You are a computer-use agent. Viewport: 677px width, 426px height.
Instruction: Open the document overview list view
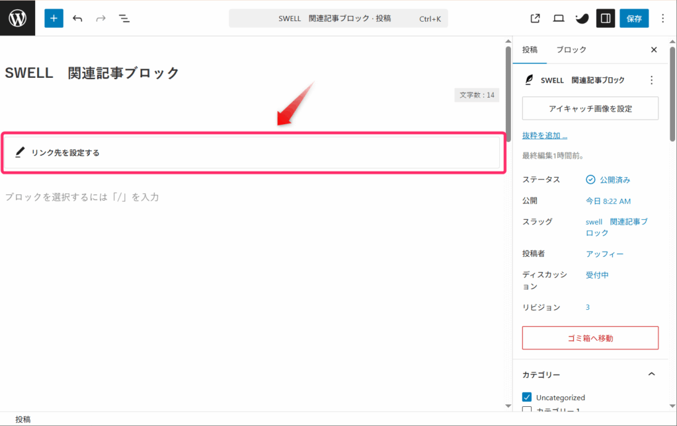124,18
